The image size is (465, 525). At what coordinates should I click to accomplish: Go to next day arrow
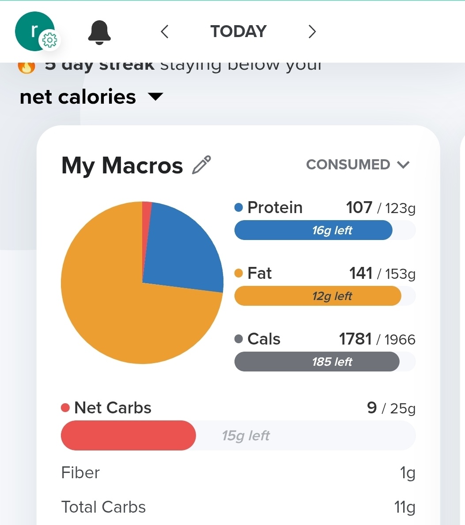pyautogui.click(x=312, y=32)
